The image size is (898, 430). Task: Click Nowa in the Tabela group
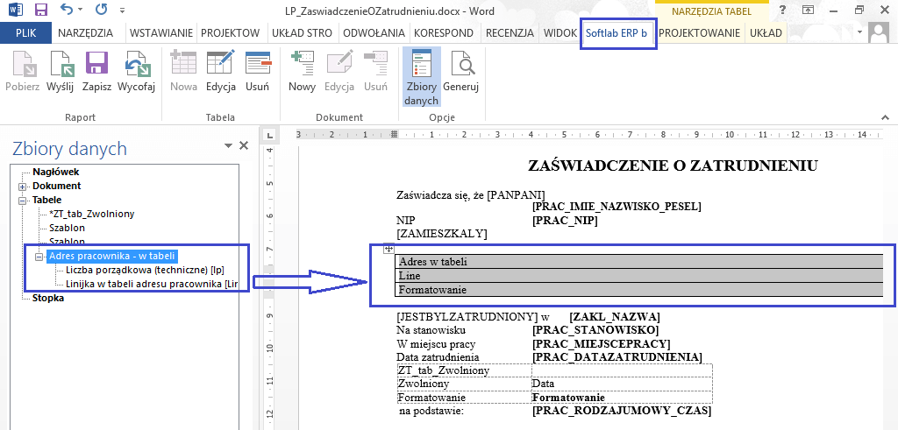click(184, 72)
